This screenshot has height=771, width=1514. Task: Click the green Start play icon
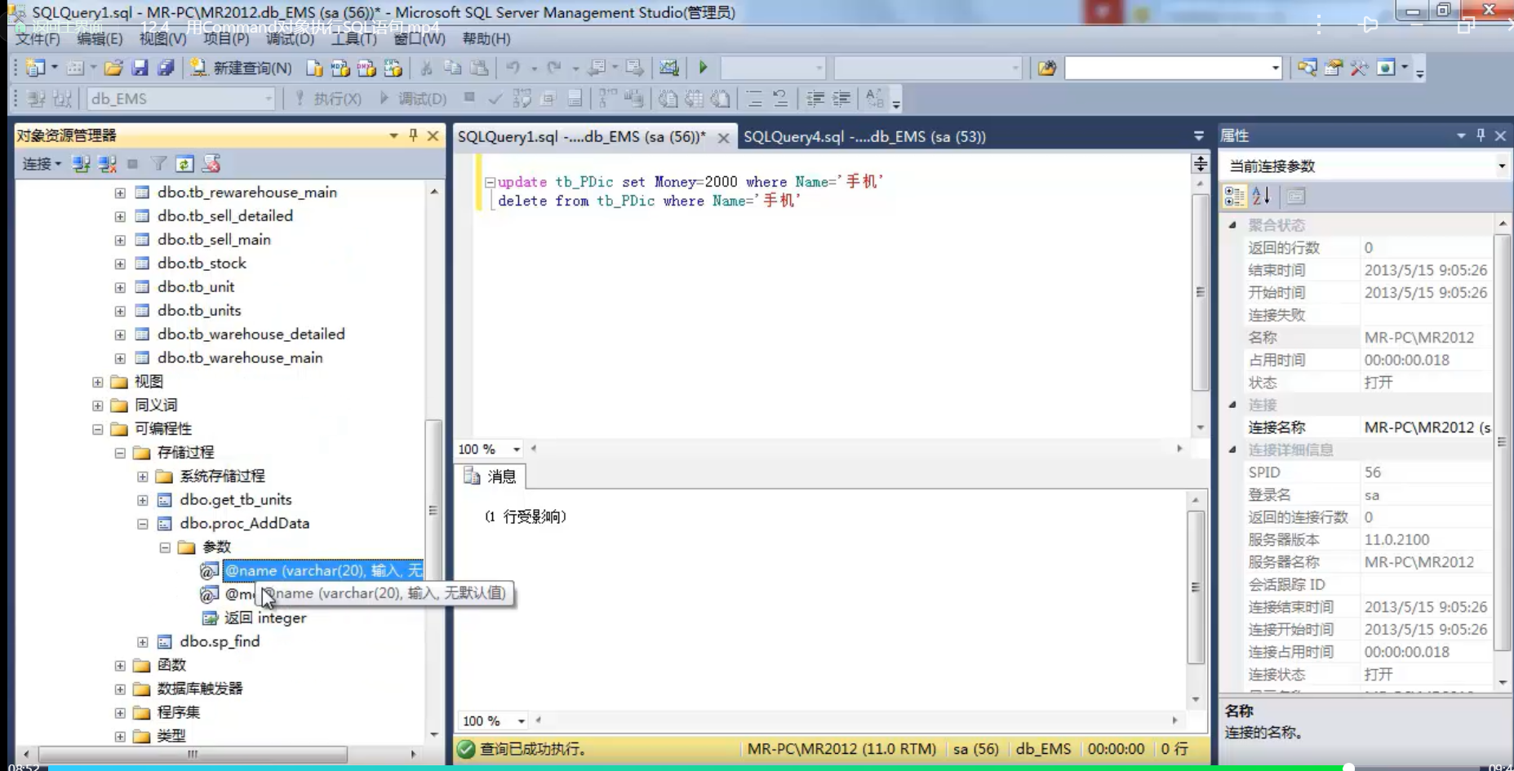(704, 68)
